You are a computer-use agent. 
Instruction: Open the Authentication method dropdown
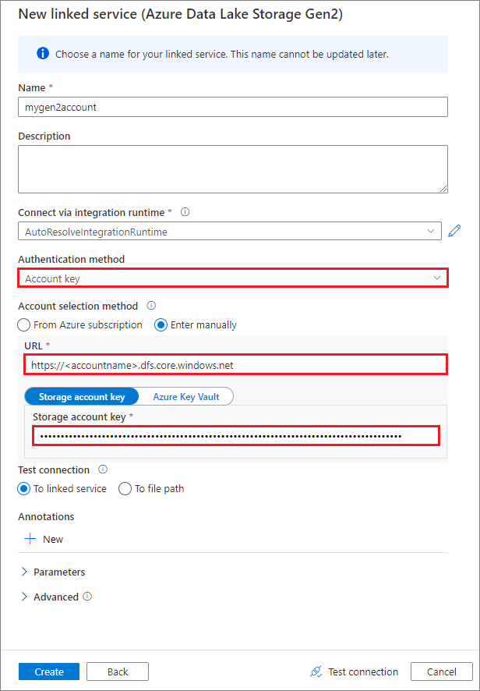tap(234, 278)
